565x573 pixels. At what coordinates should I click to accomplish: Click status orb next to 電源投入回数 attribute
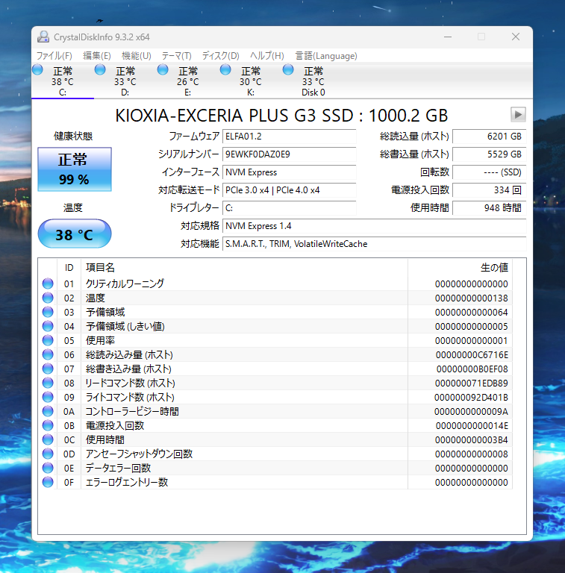[48, 425]
